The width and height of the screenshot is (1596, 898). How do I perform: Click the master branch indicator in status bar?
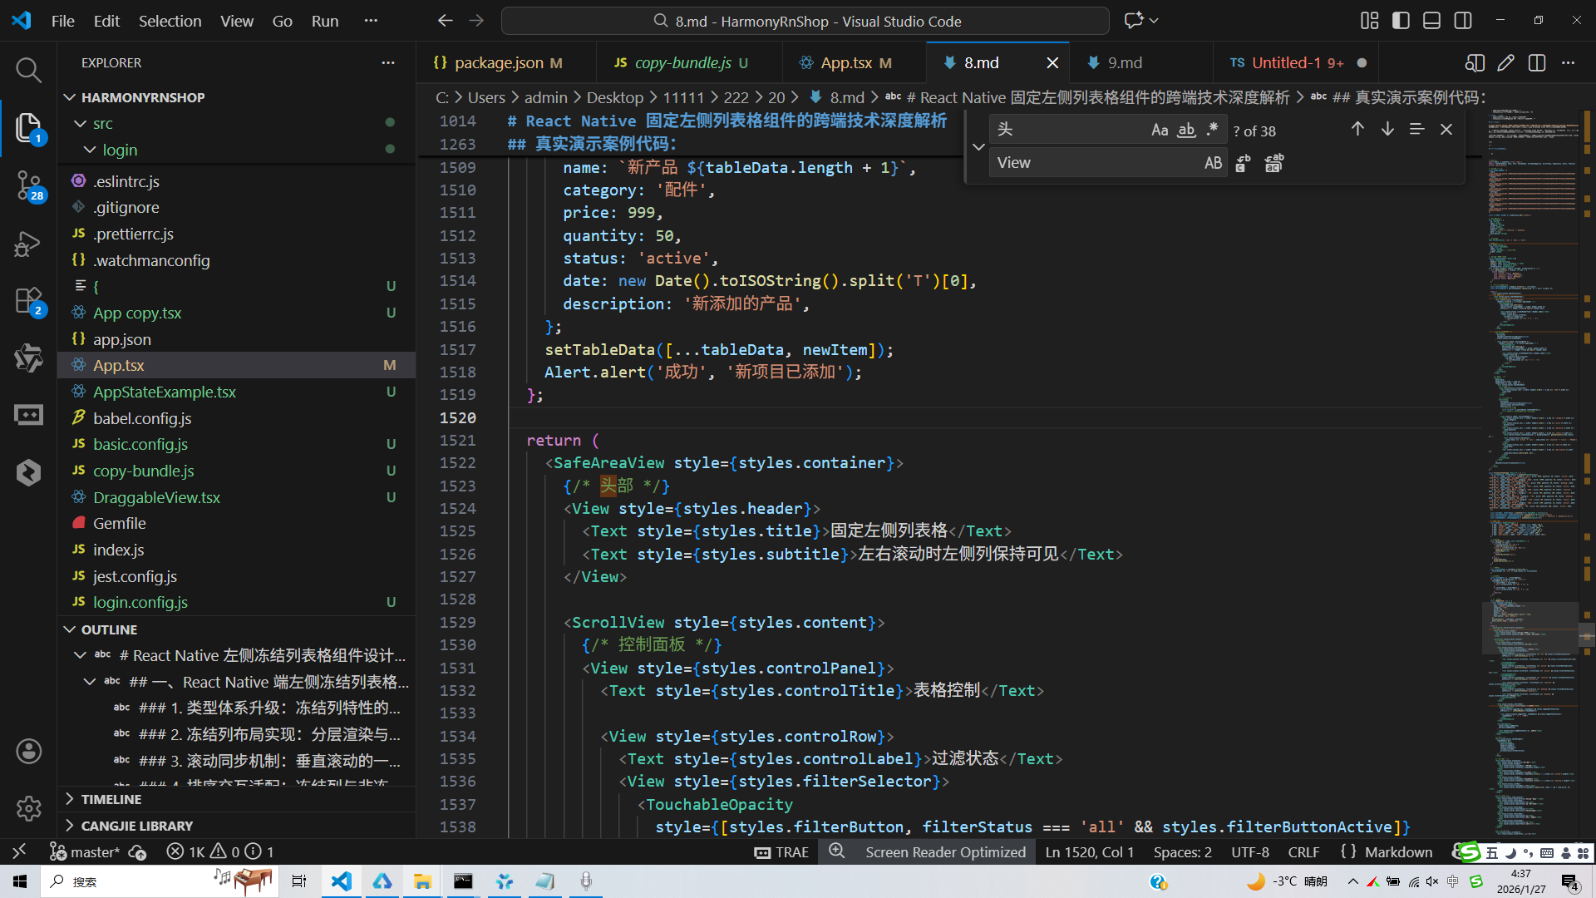94,852
